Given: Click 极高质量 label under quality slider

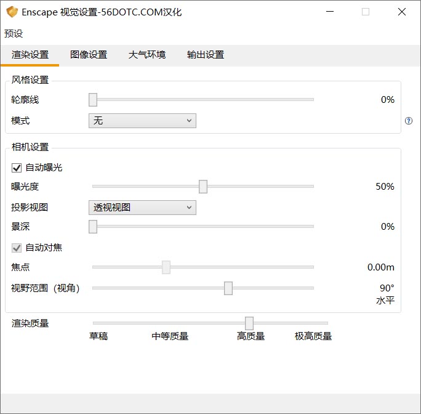Looking at the screenshot, I should click(313, 336).
